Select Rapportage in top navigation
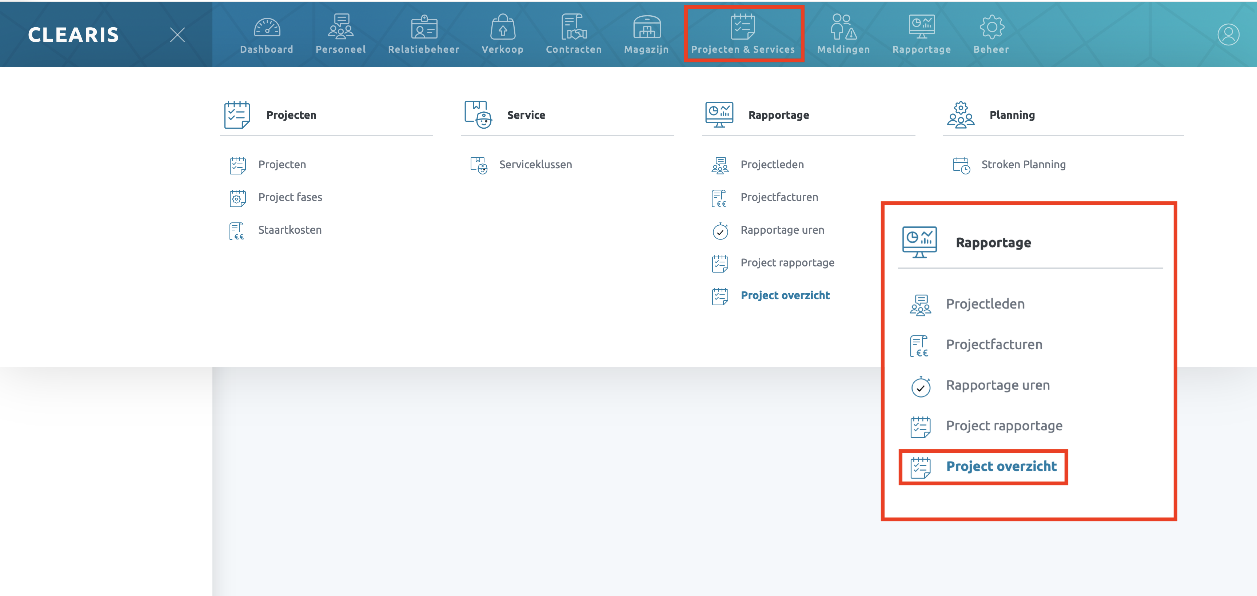 (921, 34)
